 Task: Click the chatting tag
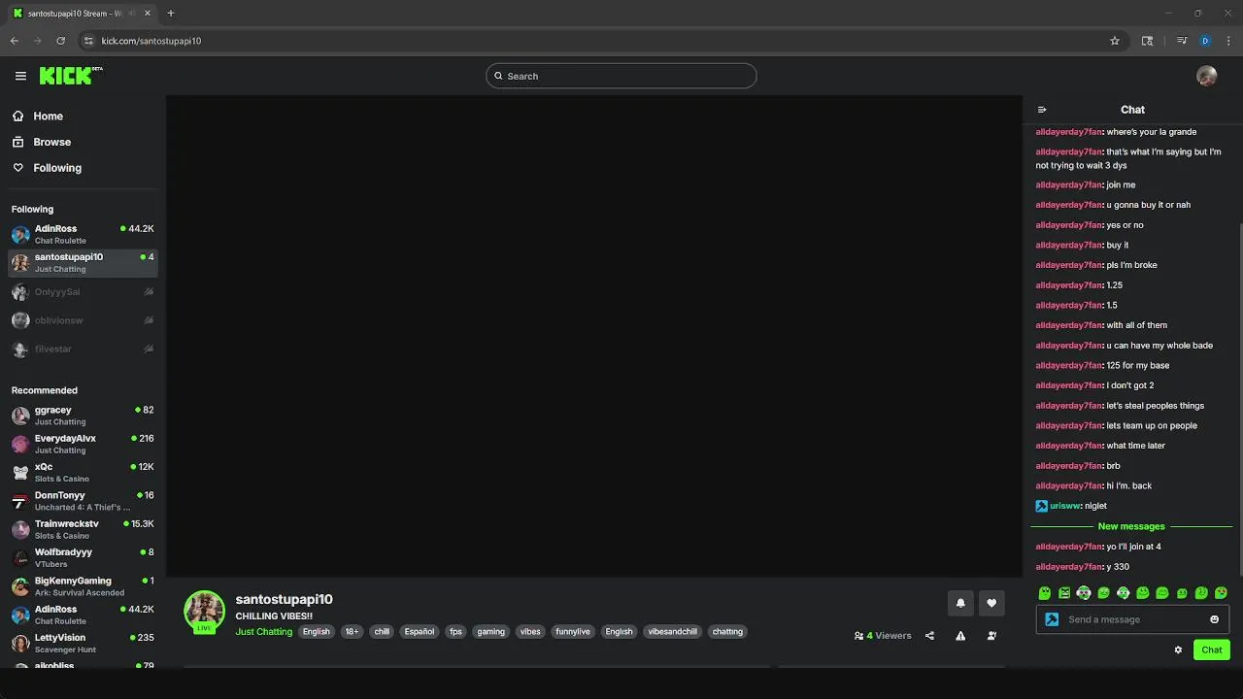(727, 632)
